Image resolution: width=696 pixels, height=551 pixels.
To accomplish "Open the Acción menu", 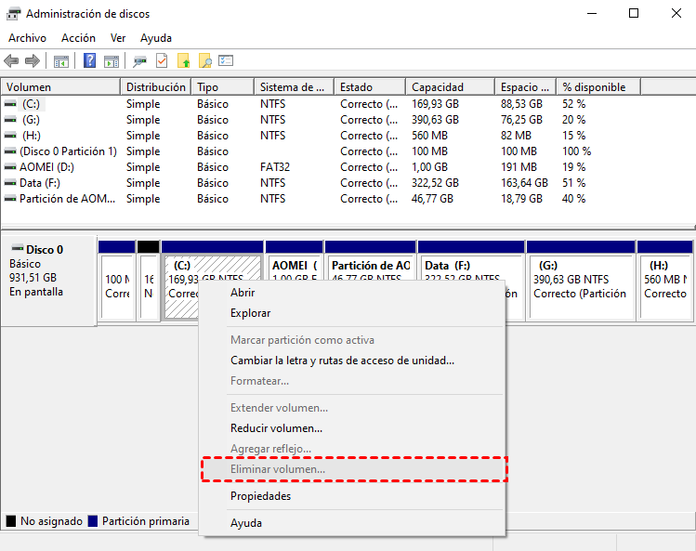I will click(x=78, y=38).
